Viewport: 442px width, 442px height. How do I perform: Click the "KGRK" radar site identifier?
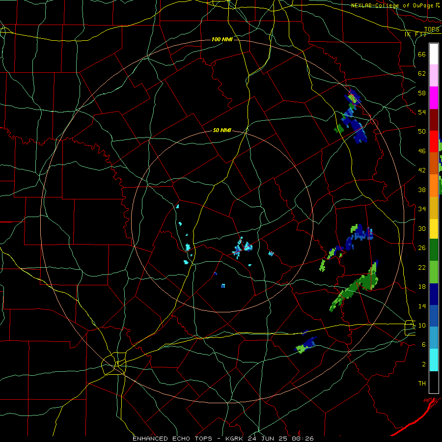235,439
